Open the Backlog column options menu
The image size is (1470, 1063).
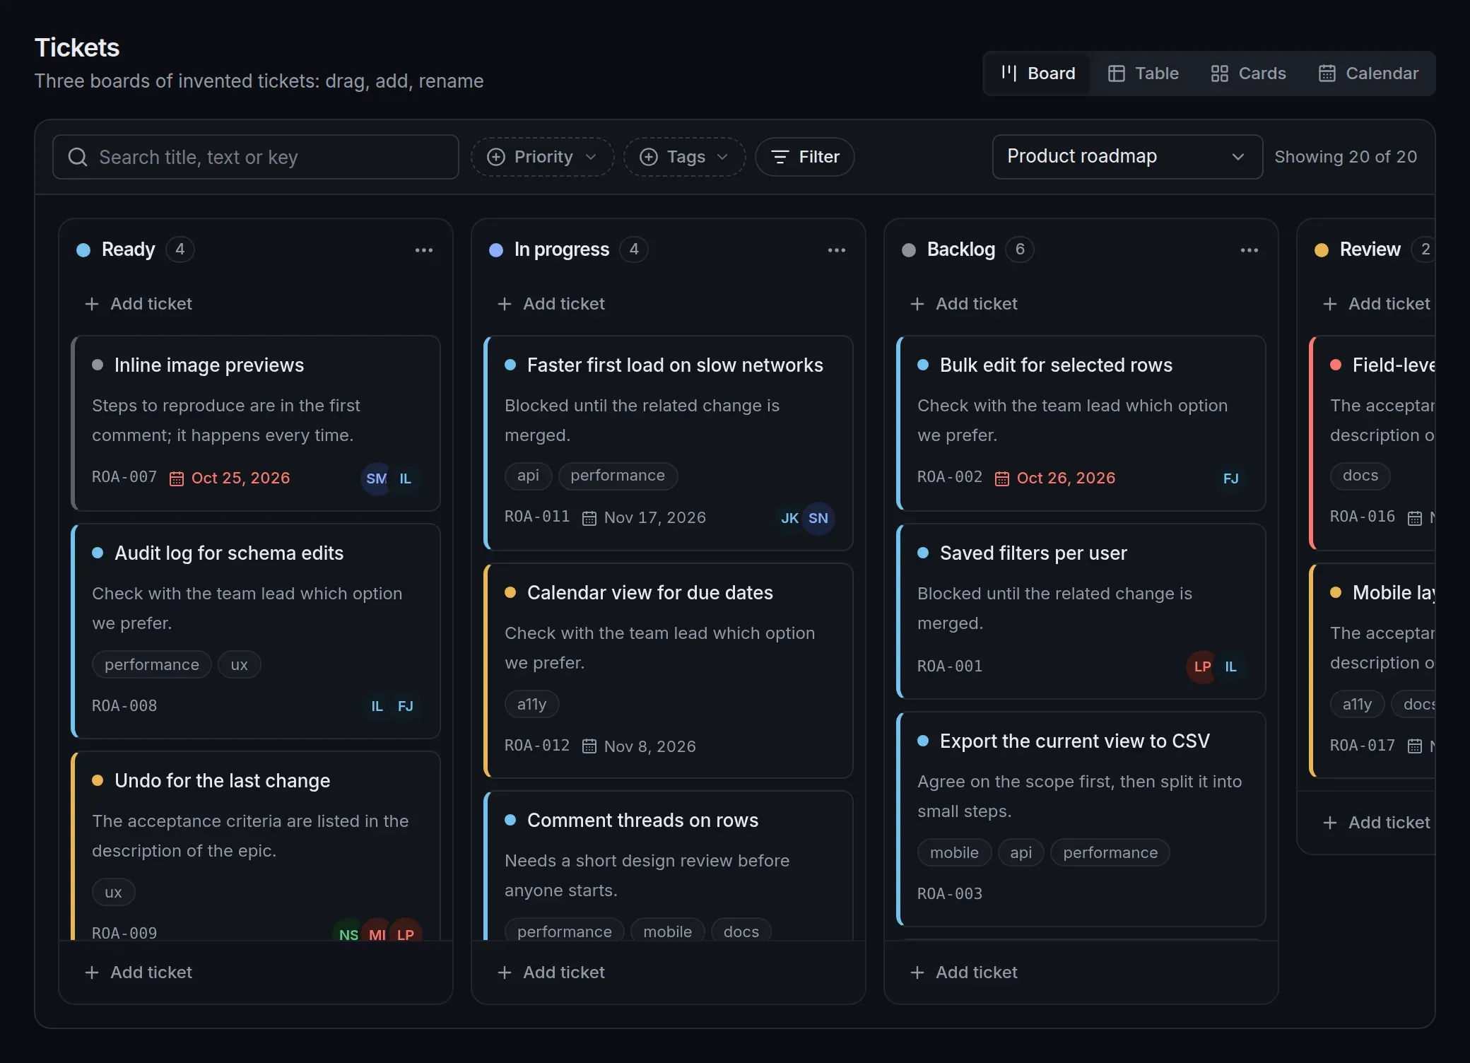click(x=1249, y=250)
